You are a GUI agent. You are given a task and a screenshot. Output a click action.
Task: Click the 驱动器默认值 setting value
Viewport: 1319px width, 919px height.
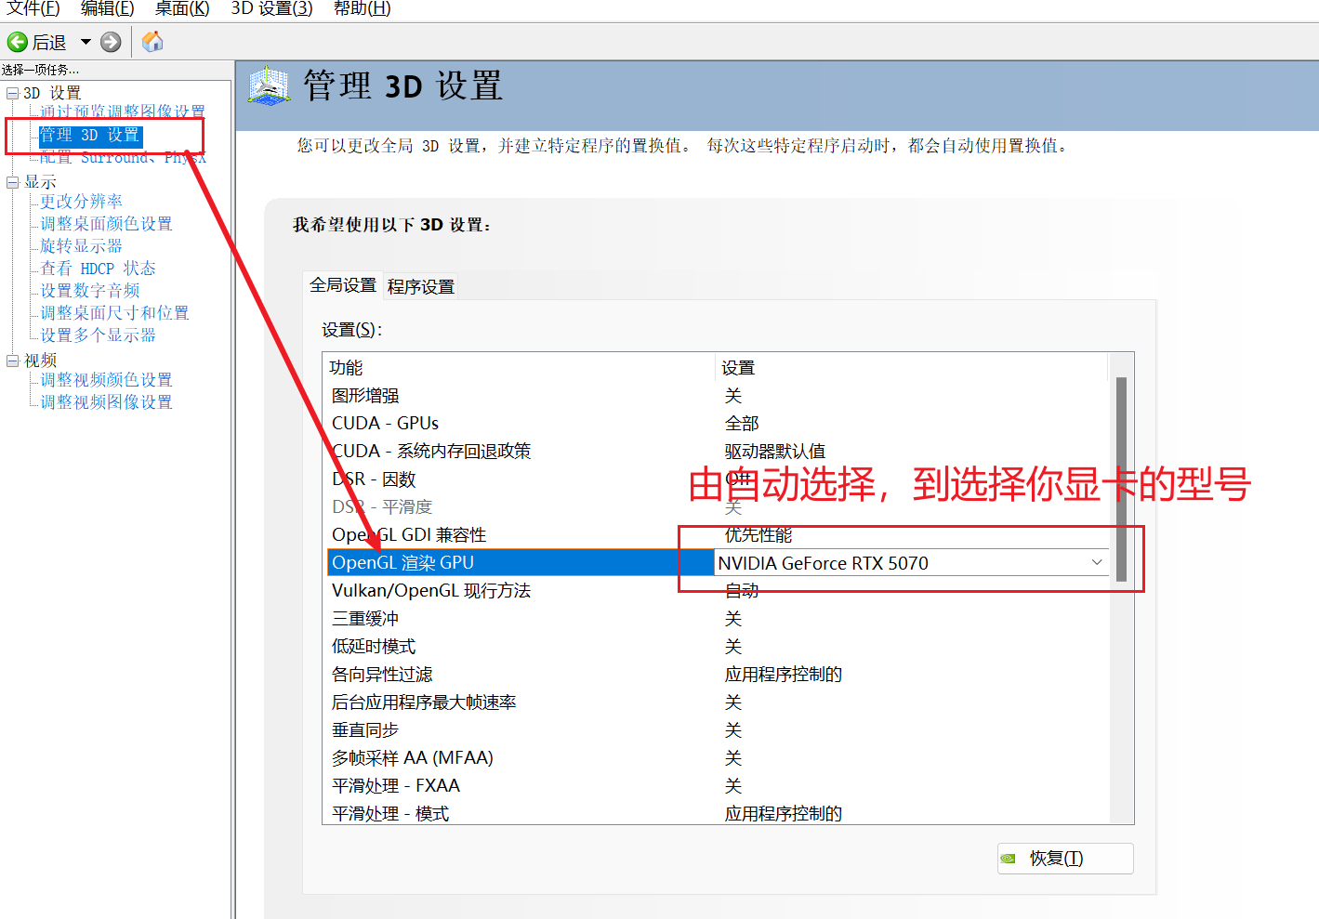(x=774, y=452)
